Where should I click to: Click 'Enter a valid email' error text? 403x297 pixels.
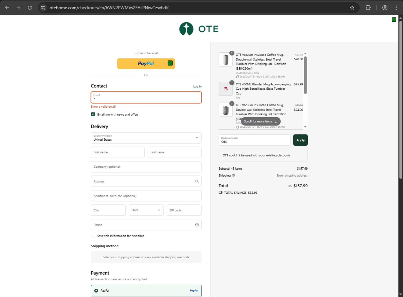point(103,107)
